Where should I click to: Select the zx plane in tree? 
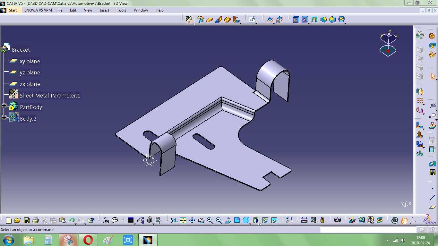(x=30, y=84)
